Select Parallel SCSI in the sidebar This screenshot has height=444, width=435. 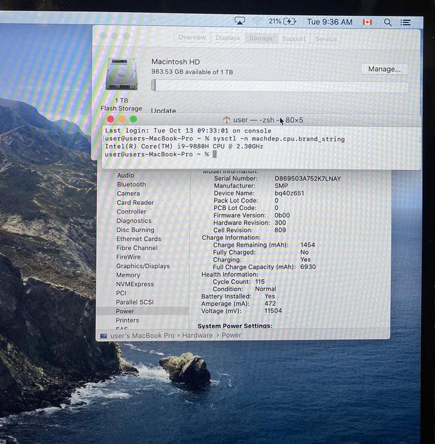tap(134, 302)
